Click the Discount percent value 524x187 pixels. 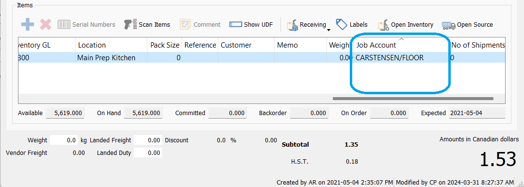click(x=221, y=140)
